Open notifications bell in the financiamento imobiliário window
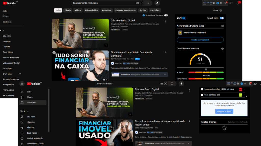 pyautogui.click(x=238, y=3)
